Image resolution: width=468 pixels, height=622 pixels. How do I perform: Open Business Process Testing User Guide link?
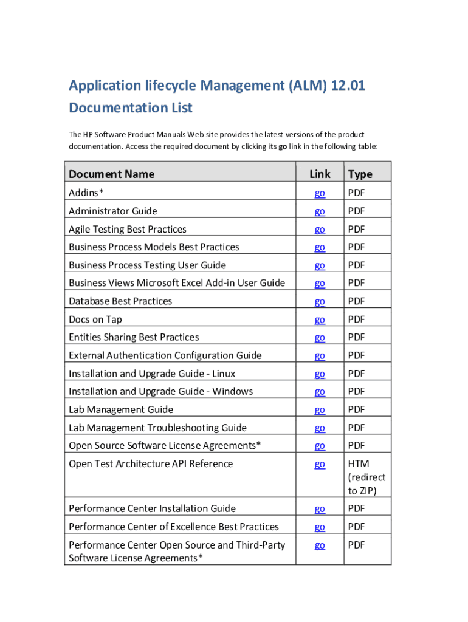320,265
